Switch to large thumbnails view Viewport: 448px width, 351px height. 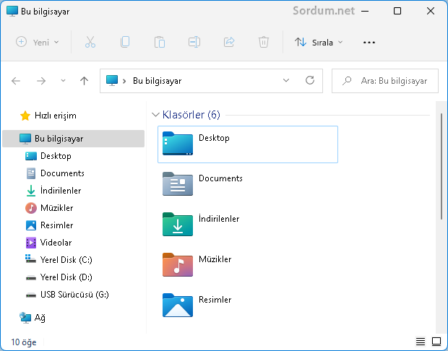pos(436,342)
